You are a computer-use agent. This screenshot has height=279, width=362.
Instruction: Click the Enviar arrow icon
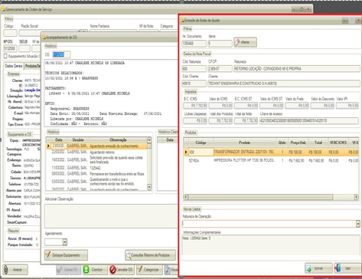coord(308,268)
